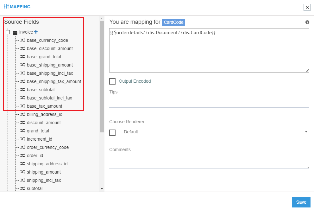314x210 pixels.
Task: Click the scrollbar down arrow in Source Fields
Action: [x=102, y=189]
